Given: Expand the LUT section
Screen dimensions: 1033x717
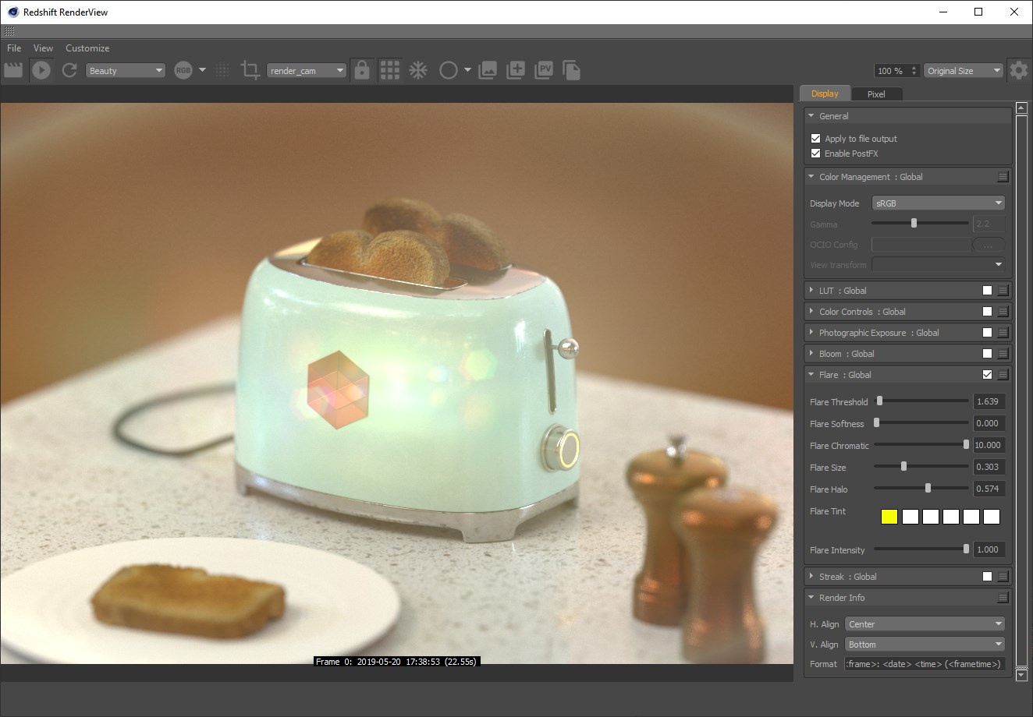Looking at the screenshot, I should pos(811,291).
